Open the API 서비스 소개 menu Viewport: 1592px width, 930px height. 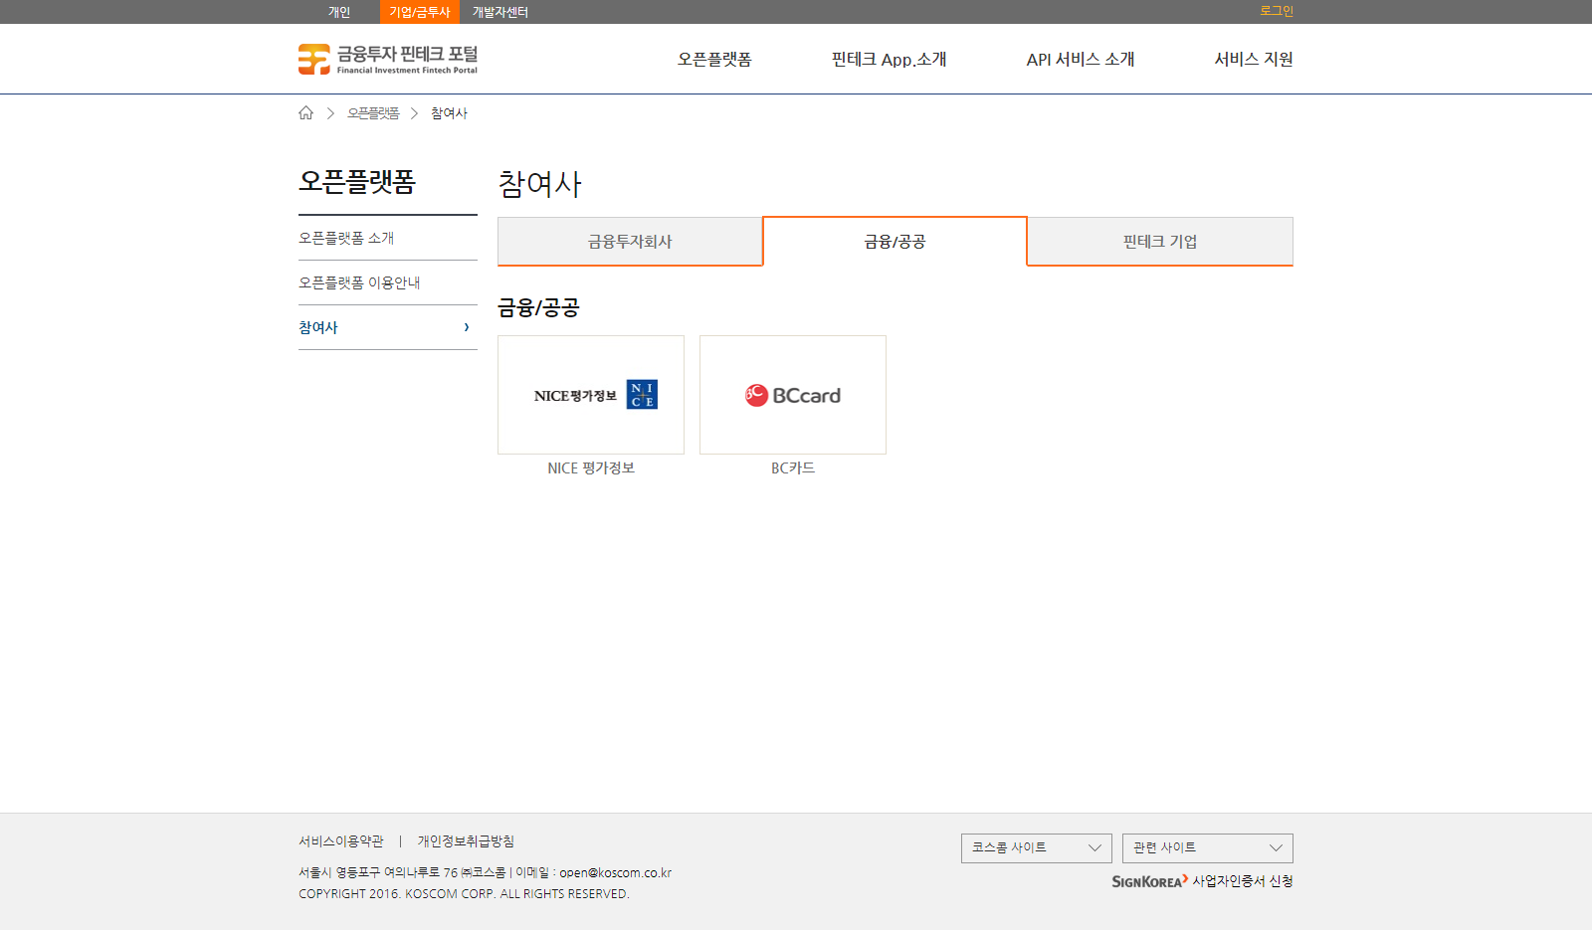tap(1080, 60)
